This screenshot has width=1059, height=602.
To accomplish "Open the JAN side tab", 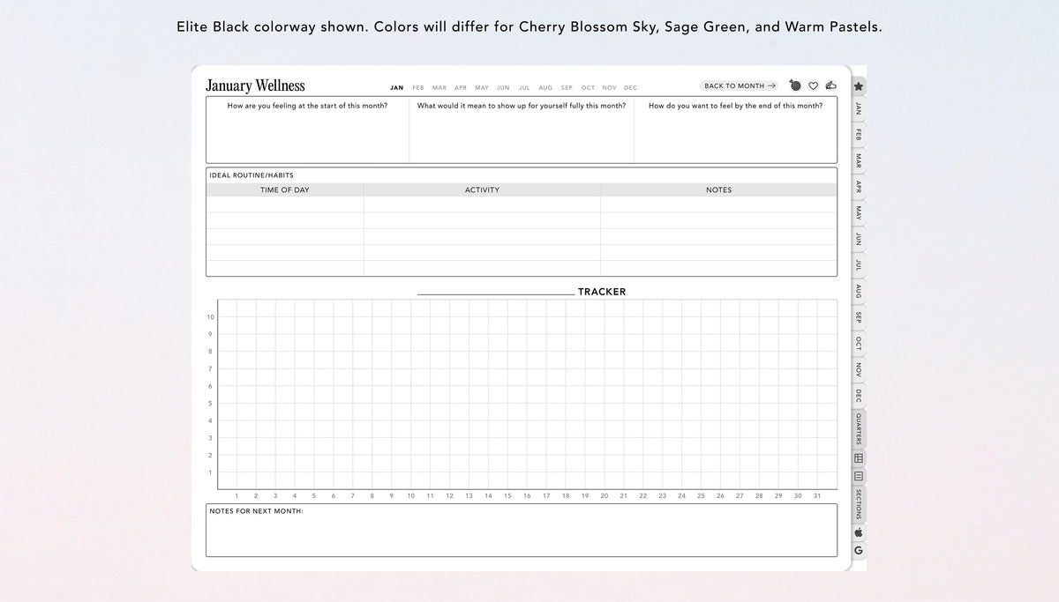I will [859, 108].
